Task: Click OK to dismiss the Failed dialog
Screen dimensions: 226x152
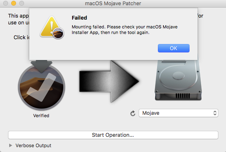Action: click(174, 48)
